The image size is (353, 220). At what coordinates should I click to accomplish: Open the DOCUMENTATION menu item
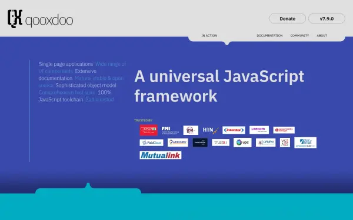(x=269, y=35)
